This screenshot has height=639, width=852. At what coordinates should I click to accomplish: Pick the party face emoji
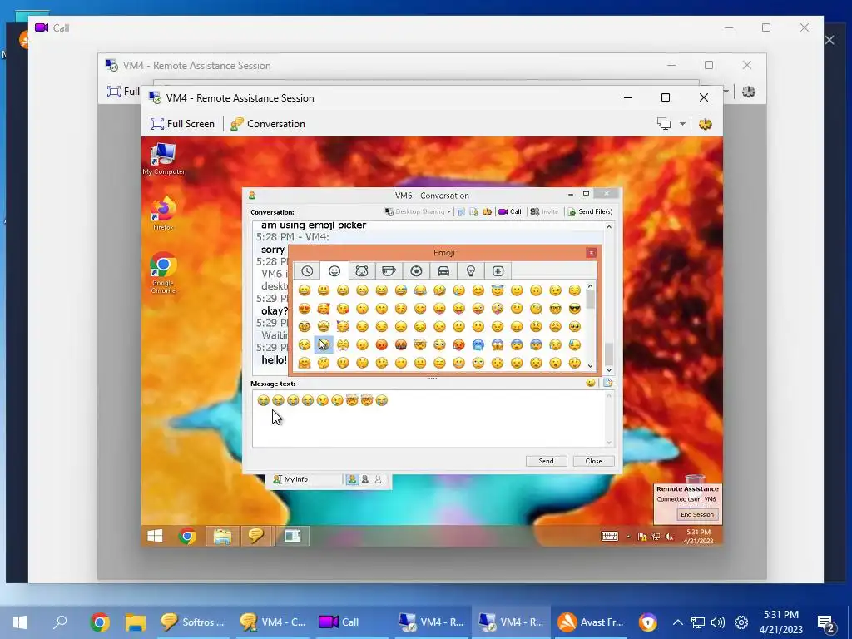(x=343, y=326)
